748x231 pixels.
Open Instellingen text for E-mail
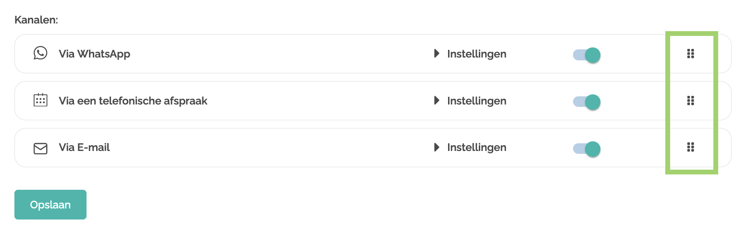(x=476, y=147)
